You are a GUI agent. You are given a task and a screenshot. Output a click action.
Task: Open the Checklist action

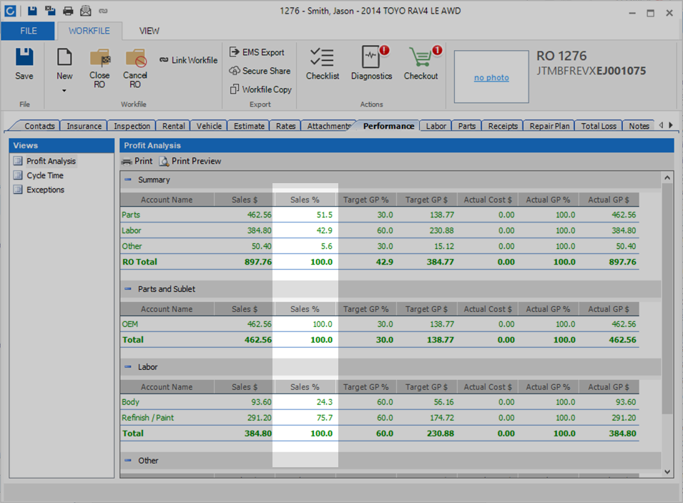[323, 59]
